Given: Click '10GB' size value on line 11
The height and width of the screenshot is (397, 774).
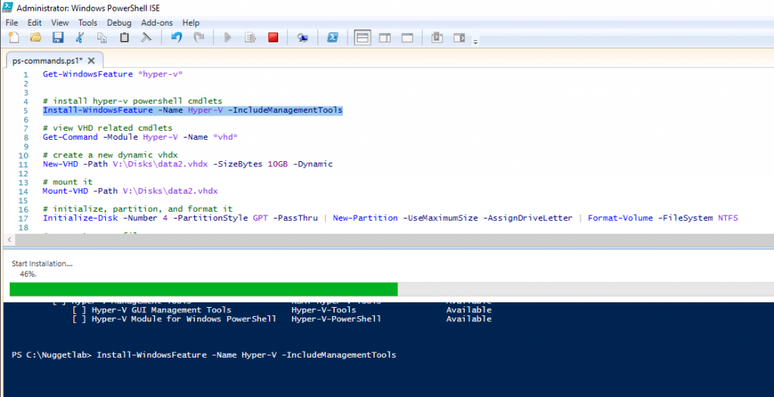Looking at the screenshot, I should (x=277, y=164).
